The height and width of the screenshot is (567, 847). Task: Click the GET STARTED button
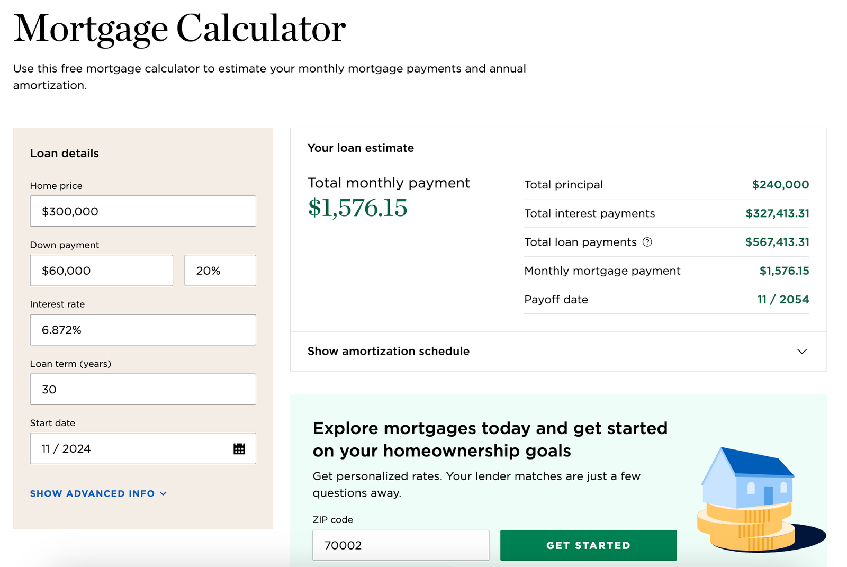pyautogui.click(x=588, y=545)
